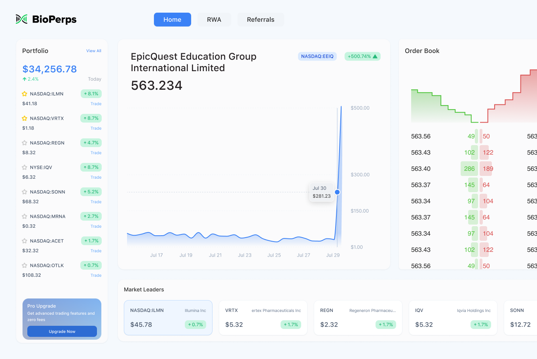Select the NASDAQ:ILMN Market Leaders card
537x359 pixels.
[x=168, y=317]
